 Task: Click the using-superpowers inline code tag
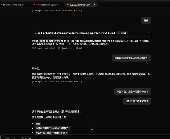click(49, 41)
